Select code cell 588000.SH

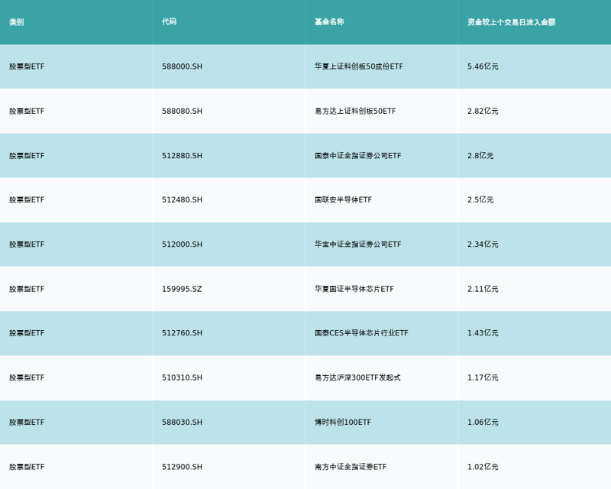coord(182,66)
